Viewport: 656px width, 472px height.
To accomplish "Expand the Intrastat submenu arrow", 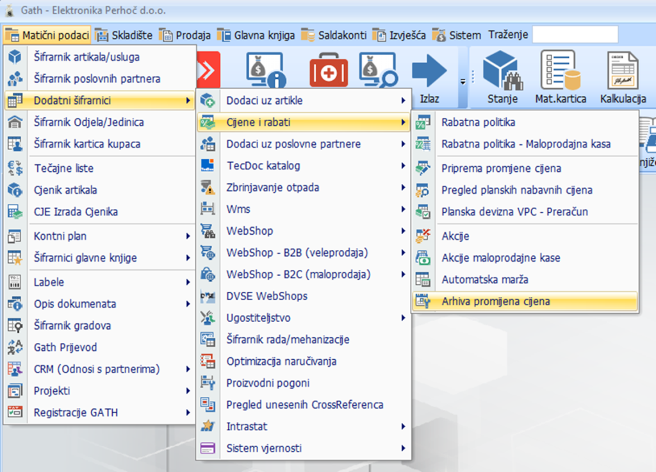I will 403,426.
